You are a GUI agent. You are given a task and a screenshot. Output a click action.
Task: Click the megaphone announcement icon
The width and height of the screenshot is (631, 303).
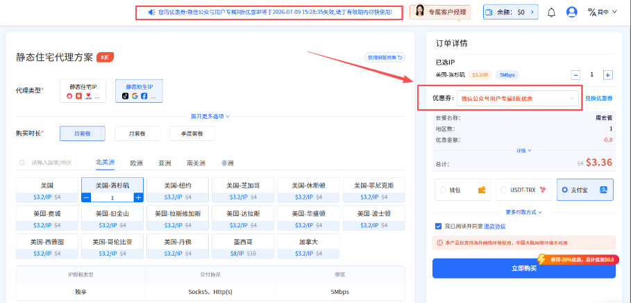(151, 13)
